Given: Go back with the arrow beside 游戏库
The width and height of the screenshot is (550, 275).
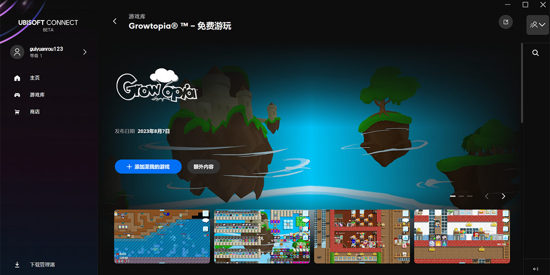Looking at the screenshot, I should [x=115, y=22].
